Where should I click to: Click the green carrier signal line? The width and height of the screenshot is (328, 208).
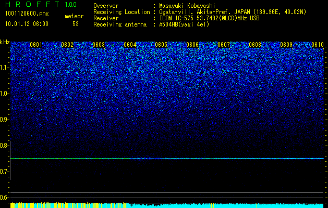167,159
